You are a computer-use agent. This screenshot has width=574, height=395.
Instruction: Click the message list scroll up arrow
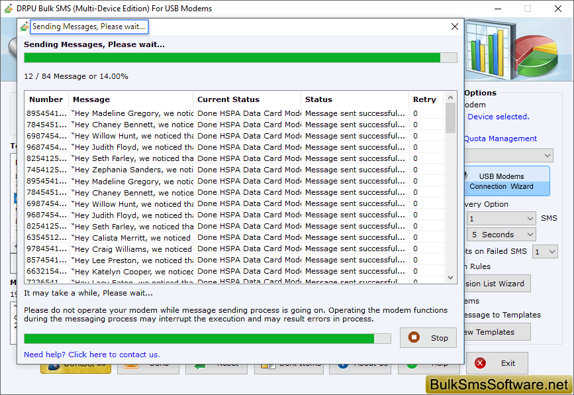click(451, 97)
